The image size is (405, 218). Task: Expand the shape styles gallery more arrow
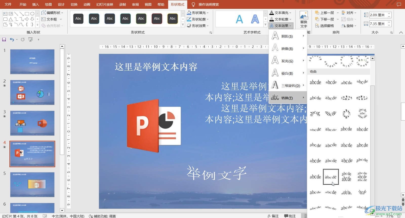pyautogui.click(x=183, y=25)
